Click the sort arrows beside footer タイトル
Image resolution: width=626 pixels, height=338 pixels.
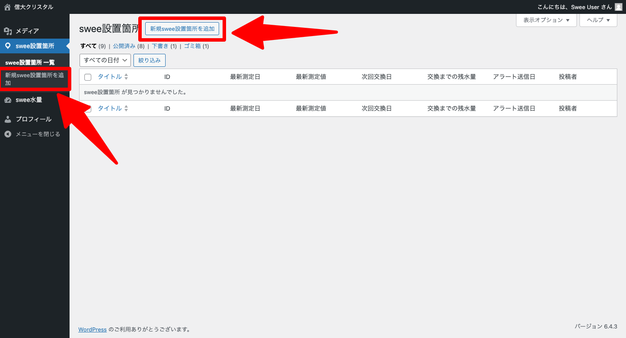click(x=126, y=108)
